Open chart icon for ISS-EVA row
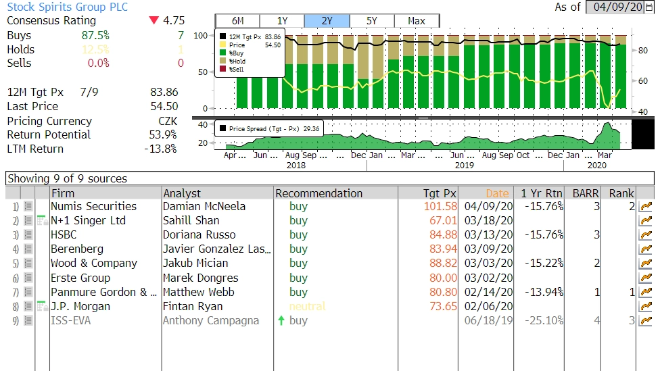660x375 pixels. 645,321
